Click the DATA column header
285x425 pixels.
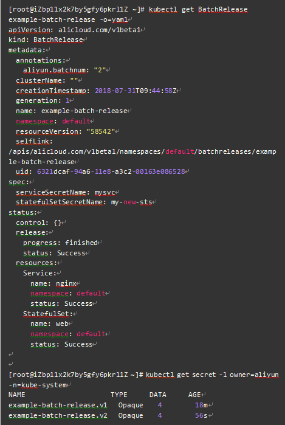158,395
